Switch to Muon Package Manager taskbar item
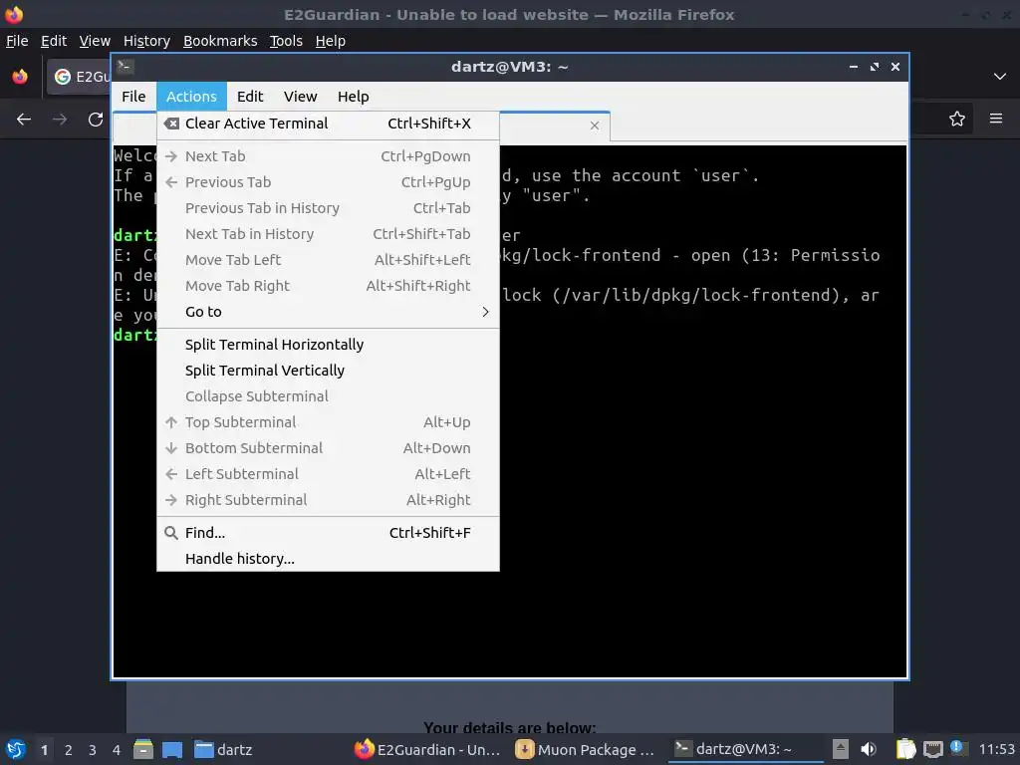This screenshot has height=765, width=1020. (585, 749)
